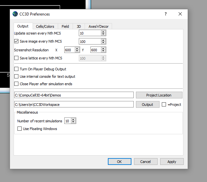Increase Update screen every Nth MCS value
207x182 pixels.
(103, 32)
